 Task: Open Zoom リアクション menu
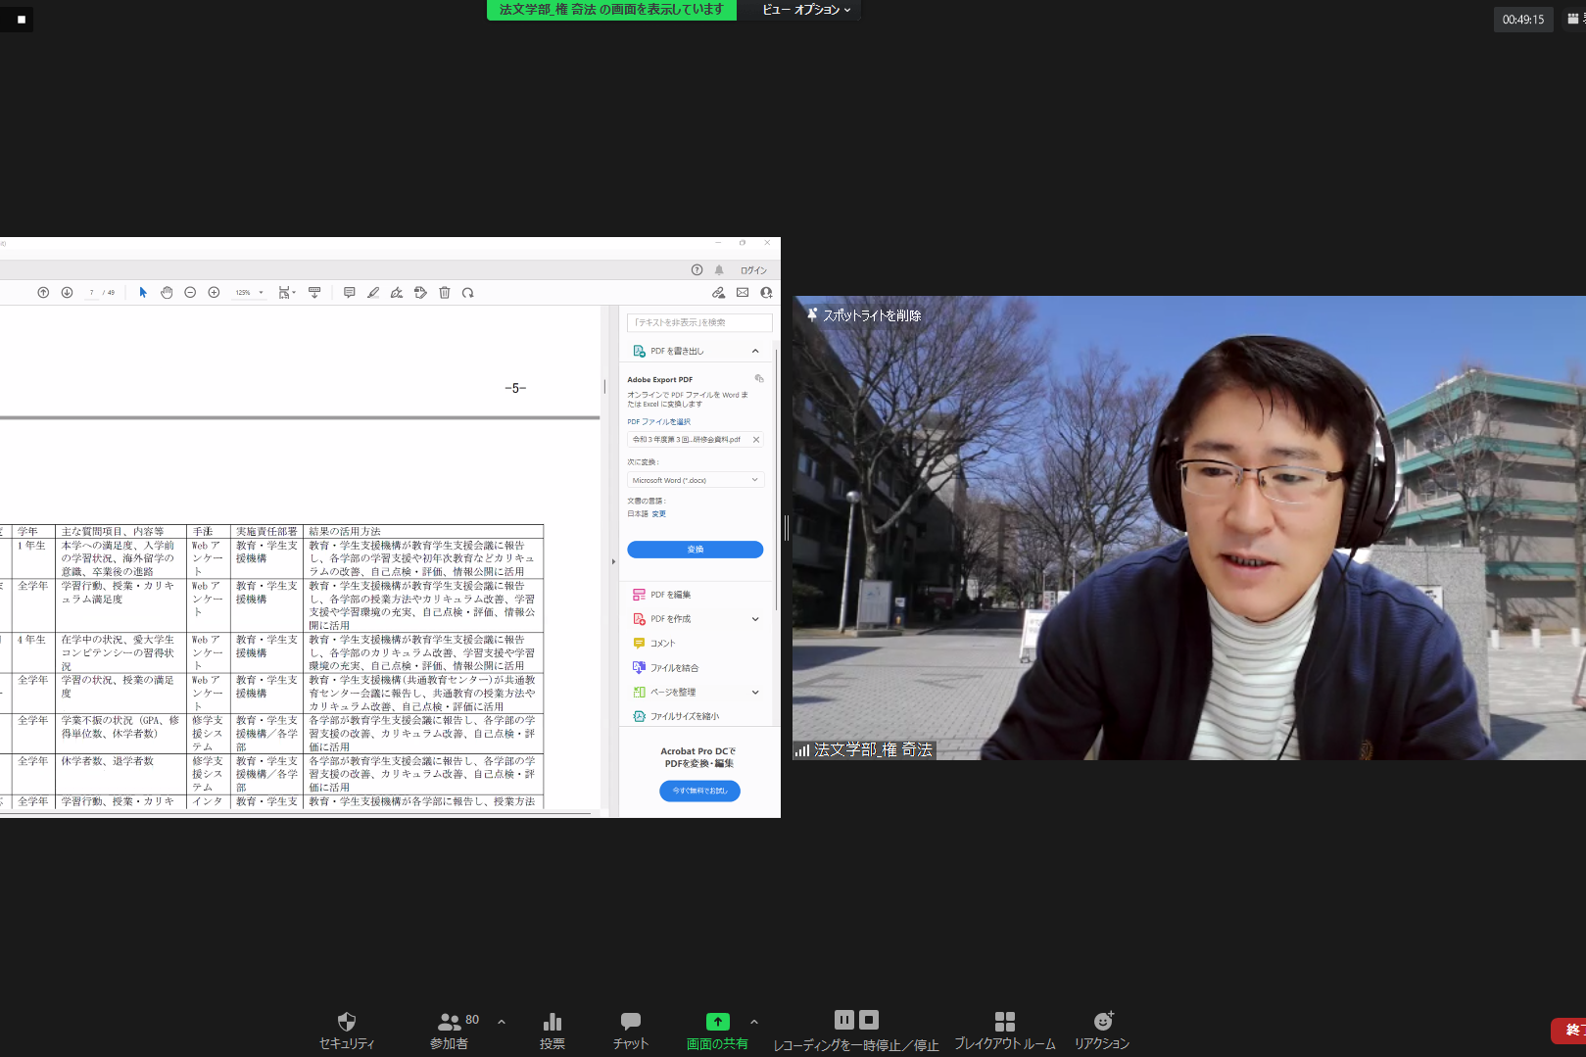click(1102, 1031)
